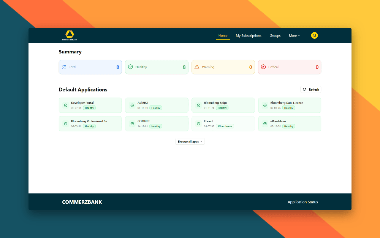
Task: Click Healthy badge on Bloomberg Professional Se...
Action: [x=89, y=126]
